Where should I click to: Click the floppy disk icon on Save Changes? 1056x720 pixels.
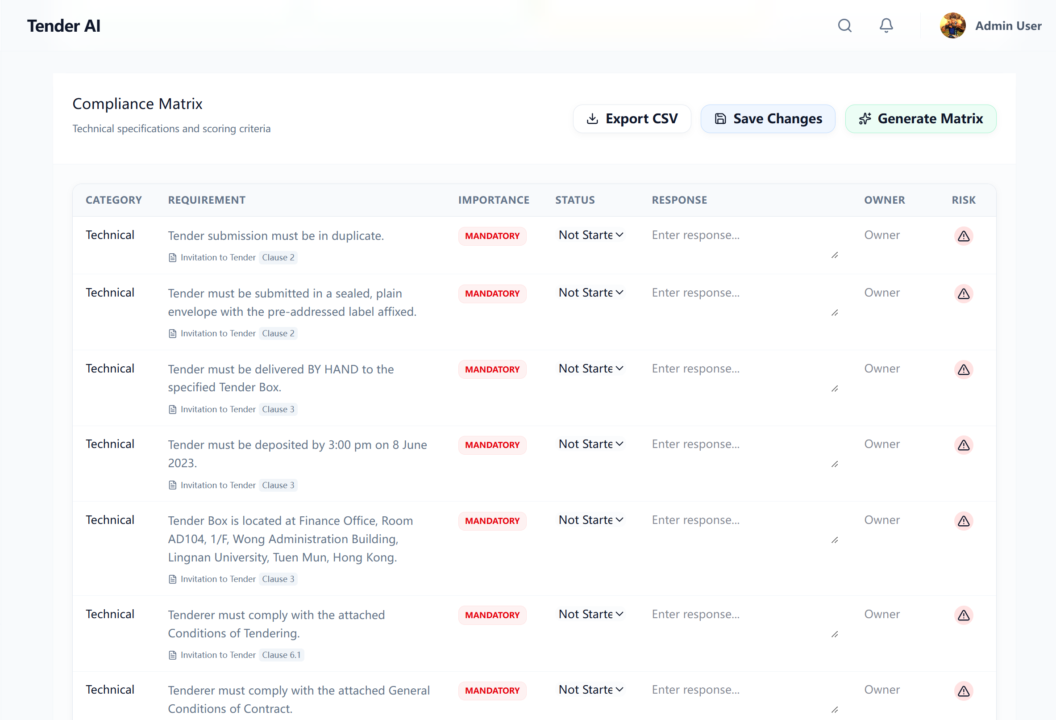(x=720, y=118)
